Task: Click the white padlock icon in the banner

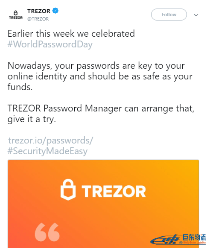Action: click(x=68, y=190)
